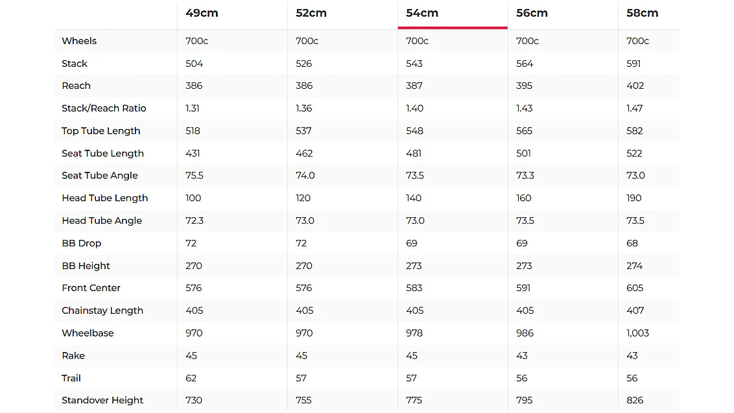Click the Seat Tube Angle label

click(x=100, y=176)
